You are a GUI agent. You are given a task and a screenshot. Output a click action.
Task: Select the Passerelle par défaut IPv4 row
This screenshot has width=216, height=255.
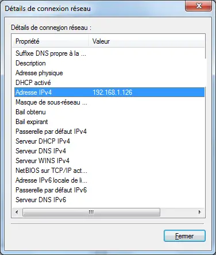pos(109,132)
